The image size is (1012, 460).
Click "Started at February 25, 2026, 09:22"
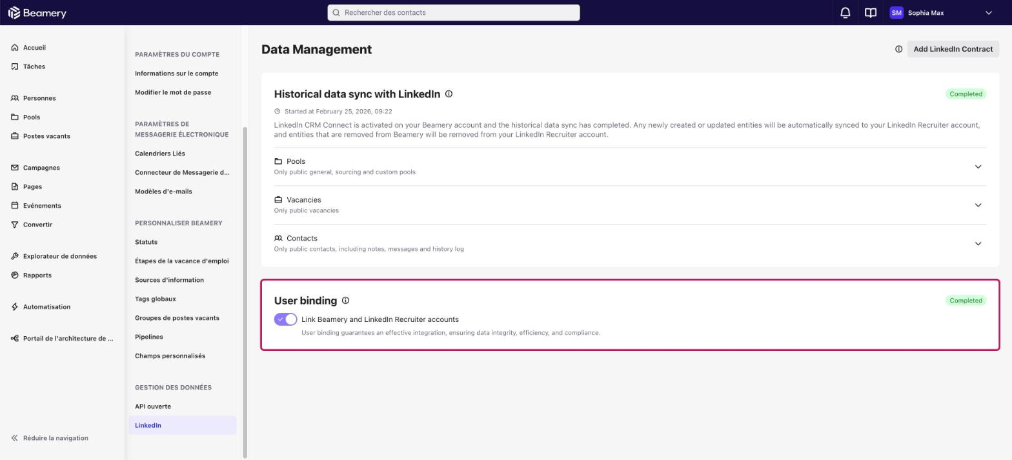point(338,112)
